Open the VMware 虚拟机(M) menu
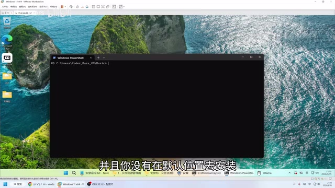This screenshot has width=335, height=188. (x=32, y=7)
